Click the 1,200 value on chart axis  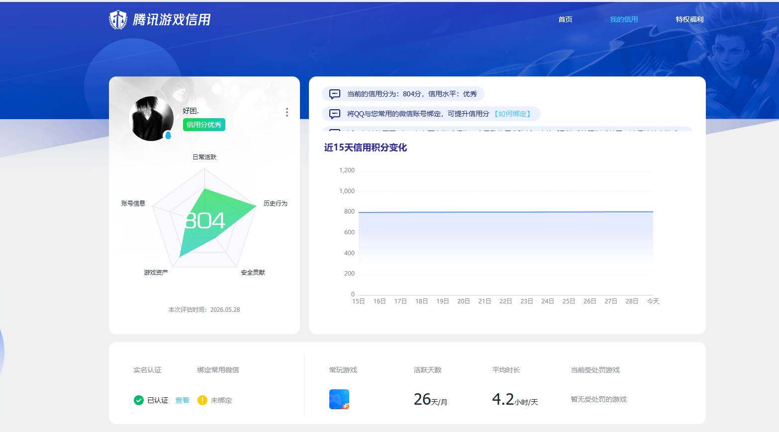(x=347, y=170)
